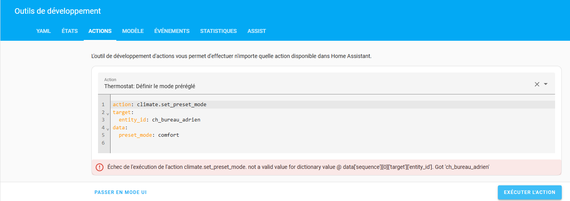The height and width of the screenshot is (201, 570).
Task: Go to the MODÈLE tab
Action: [x=133, y=31]
